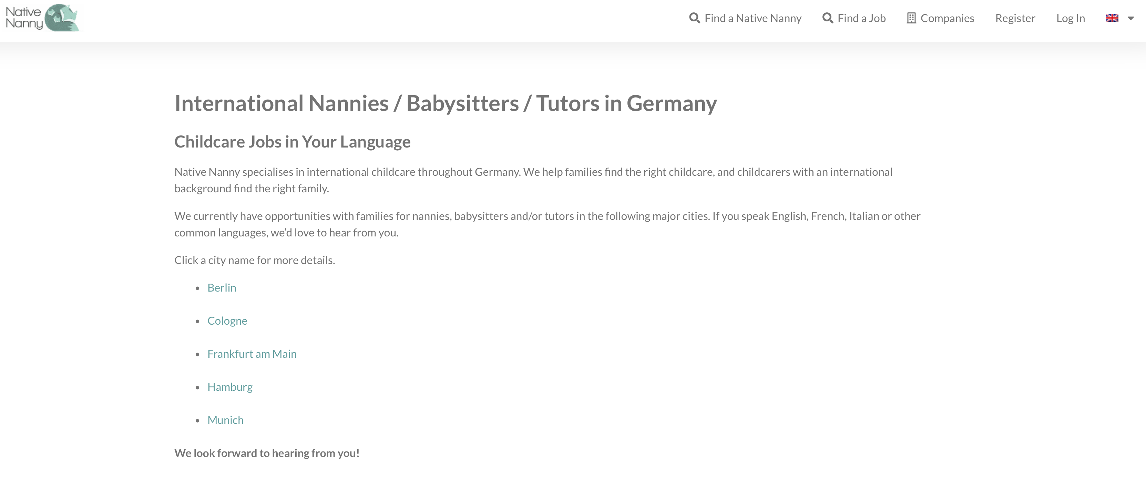Image resolution: width=1146 pixels, height=477 pixels.
Task: Click the Childcare Jobs in Your Language subheading
Action: tap(292, 142)
